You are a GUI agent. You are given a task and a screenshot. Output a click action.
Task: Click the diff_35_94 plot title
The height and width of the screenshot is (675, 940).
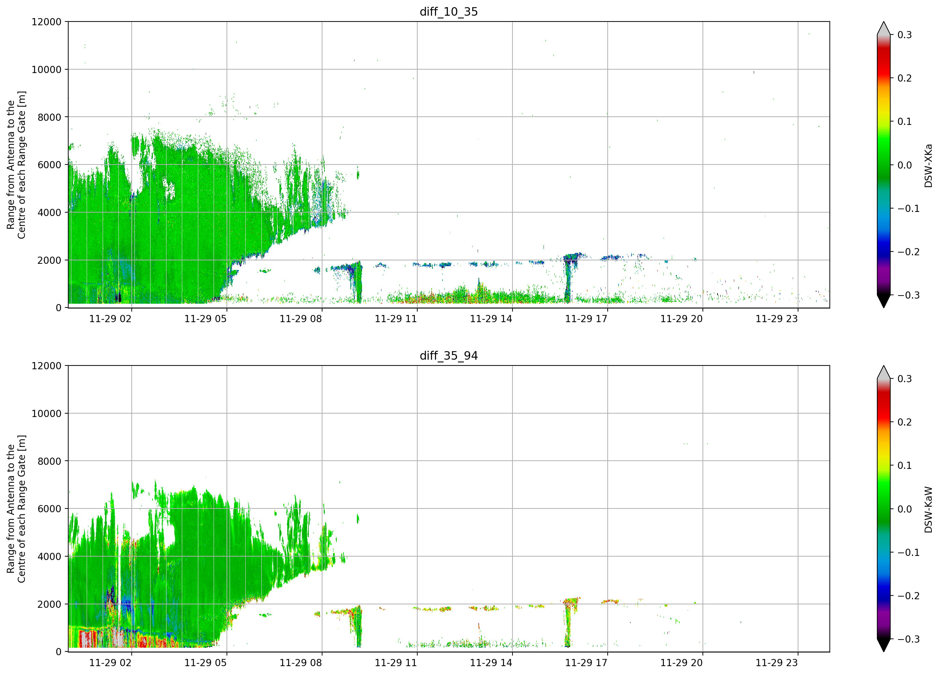click(x=448, y=356)
